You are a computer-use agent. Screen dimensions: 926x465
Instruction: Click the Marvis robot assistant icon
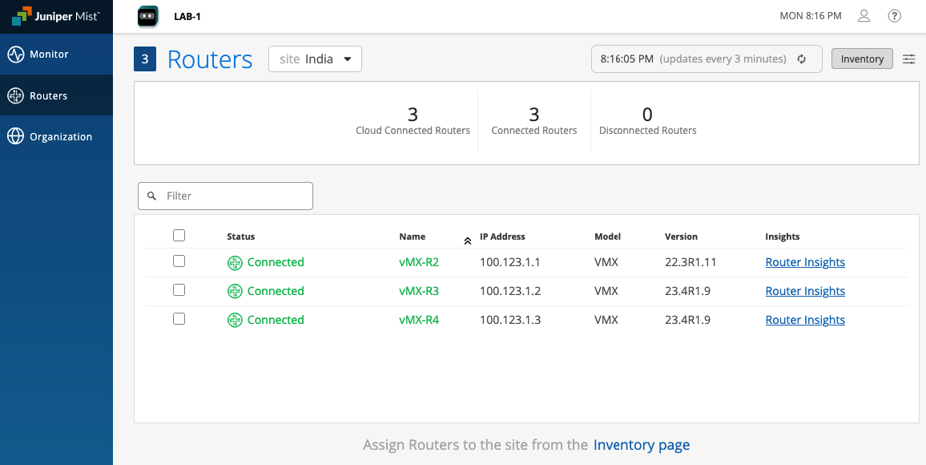coord(147,16)
